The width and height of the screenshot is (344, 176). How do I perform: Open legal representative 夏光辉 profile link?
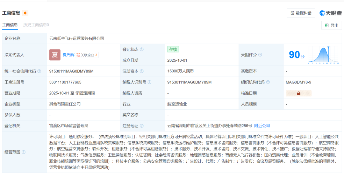(x=68, y=55)
